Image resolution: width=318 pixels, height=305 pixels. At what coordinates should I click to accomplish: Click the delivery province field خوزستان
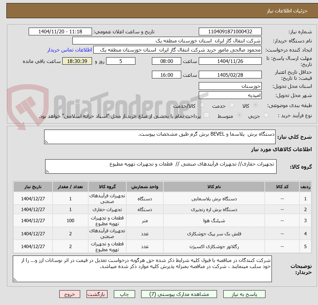(230, 86)
